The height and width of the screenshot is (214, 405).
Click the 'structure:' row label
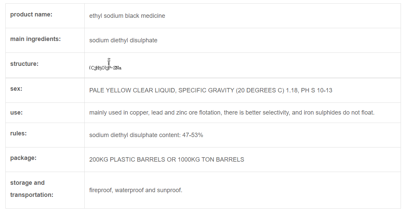click(x=24, y=64)
